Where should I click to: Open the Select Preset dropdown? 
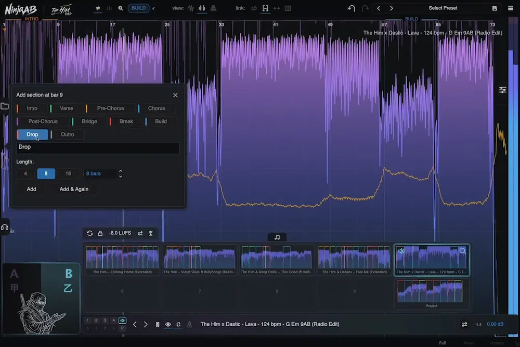pos(443,8)
